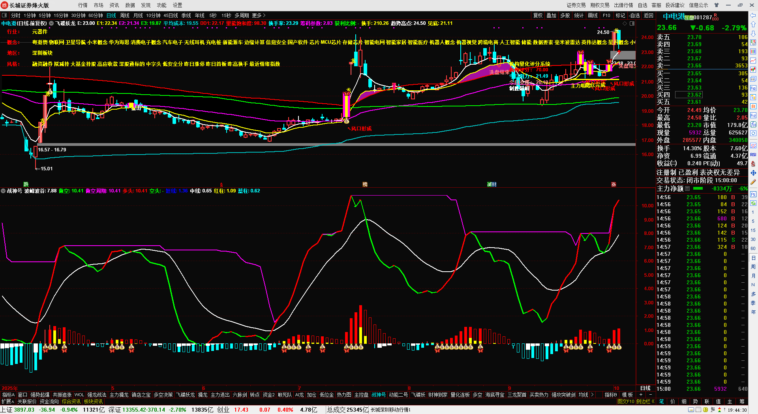Click the 24.50 high price marker
Screen dimensions: 758x414
tap(603, 32)
